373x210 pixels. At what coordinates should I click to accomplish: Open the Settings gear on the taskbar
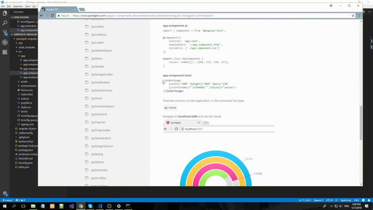119,206
